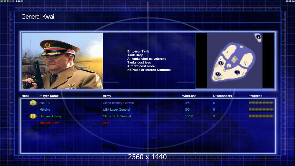This screenshot has width=295, height=166.
Task: Select player name 'captEO'
Action: click(x=45, y=103)
